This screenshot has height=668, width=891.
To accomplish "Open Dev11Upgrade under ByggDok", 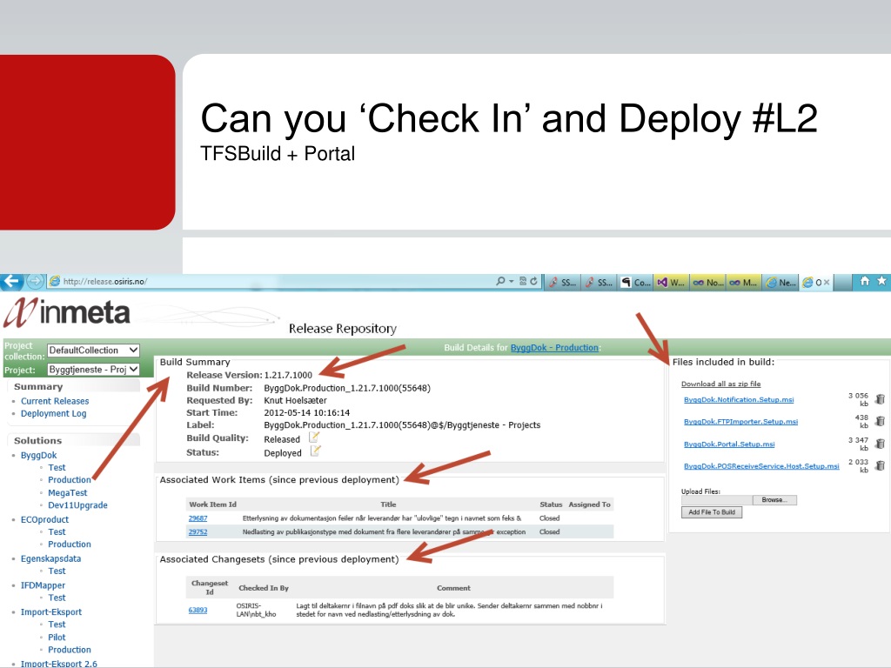I will tap(77, 505).
